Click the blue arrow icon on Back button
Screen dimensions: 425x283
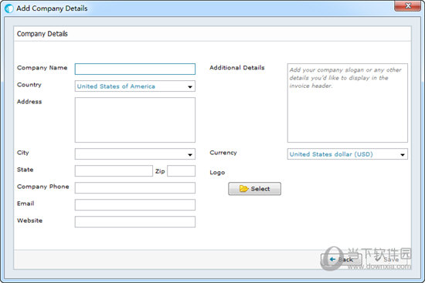coord(332,259)
